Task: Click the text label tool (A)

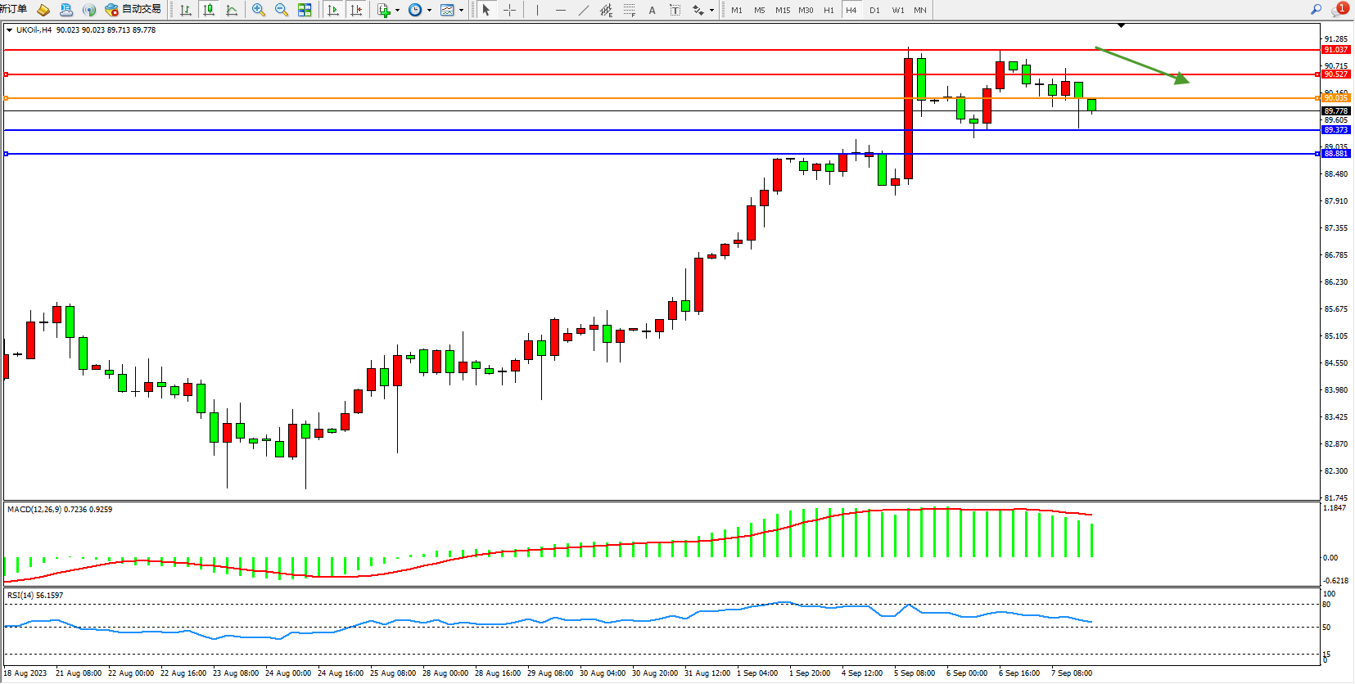Action: (652, 10)
